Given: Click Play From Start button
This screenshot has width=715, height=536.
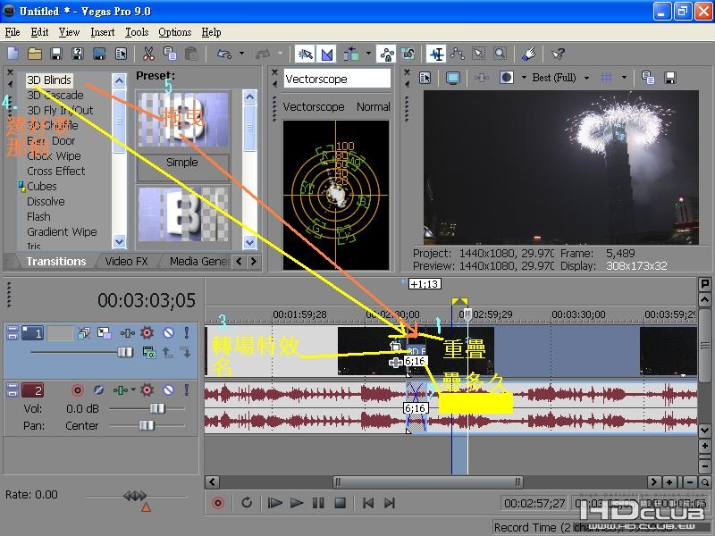Looking at the screenshot, I should point(274,503).
